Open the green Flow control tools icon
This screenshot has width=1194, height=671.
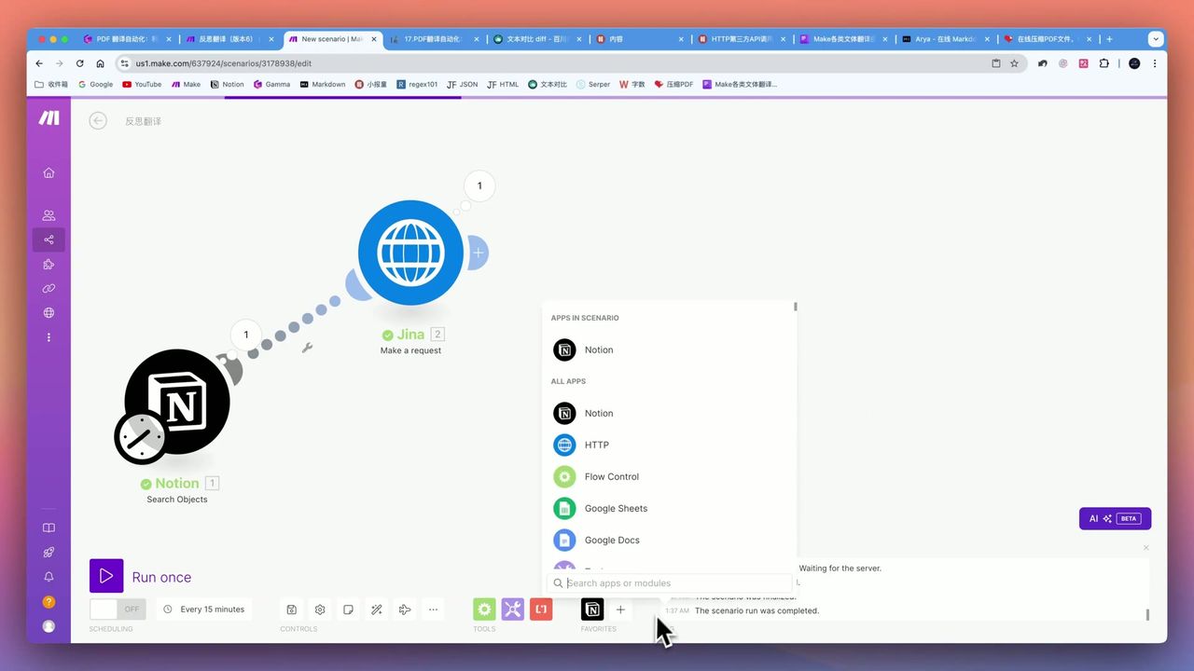(x=484, y=609)
